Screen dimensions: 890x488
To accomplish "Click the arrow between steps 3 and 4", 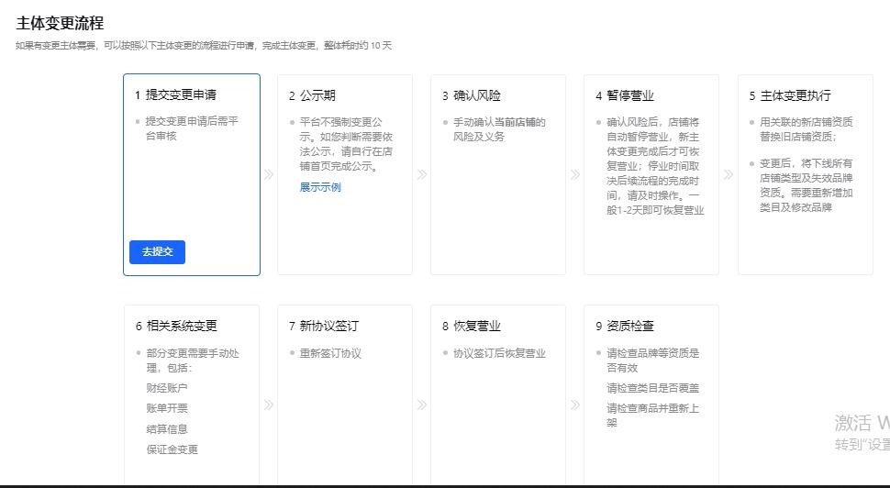I will [x=575, y=175].
